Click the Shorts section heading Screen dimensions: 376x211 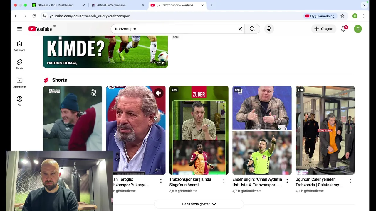(59, 80)
